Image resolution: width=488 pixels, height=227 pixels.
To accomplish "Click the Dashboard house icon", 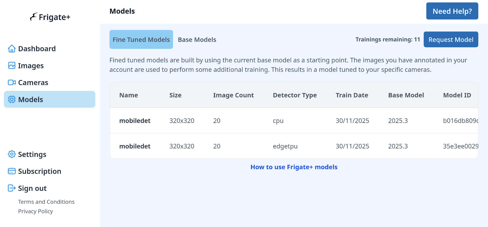I will (12, 49).
